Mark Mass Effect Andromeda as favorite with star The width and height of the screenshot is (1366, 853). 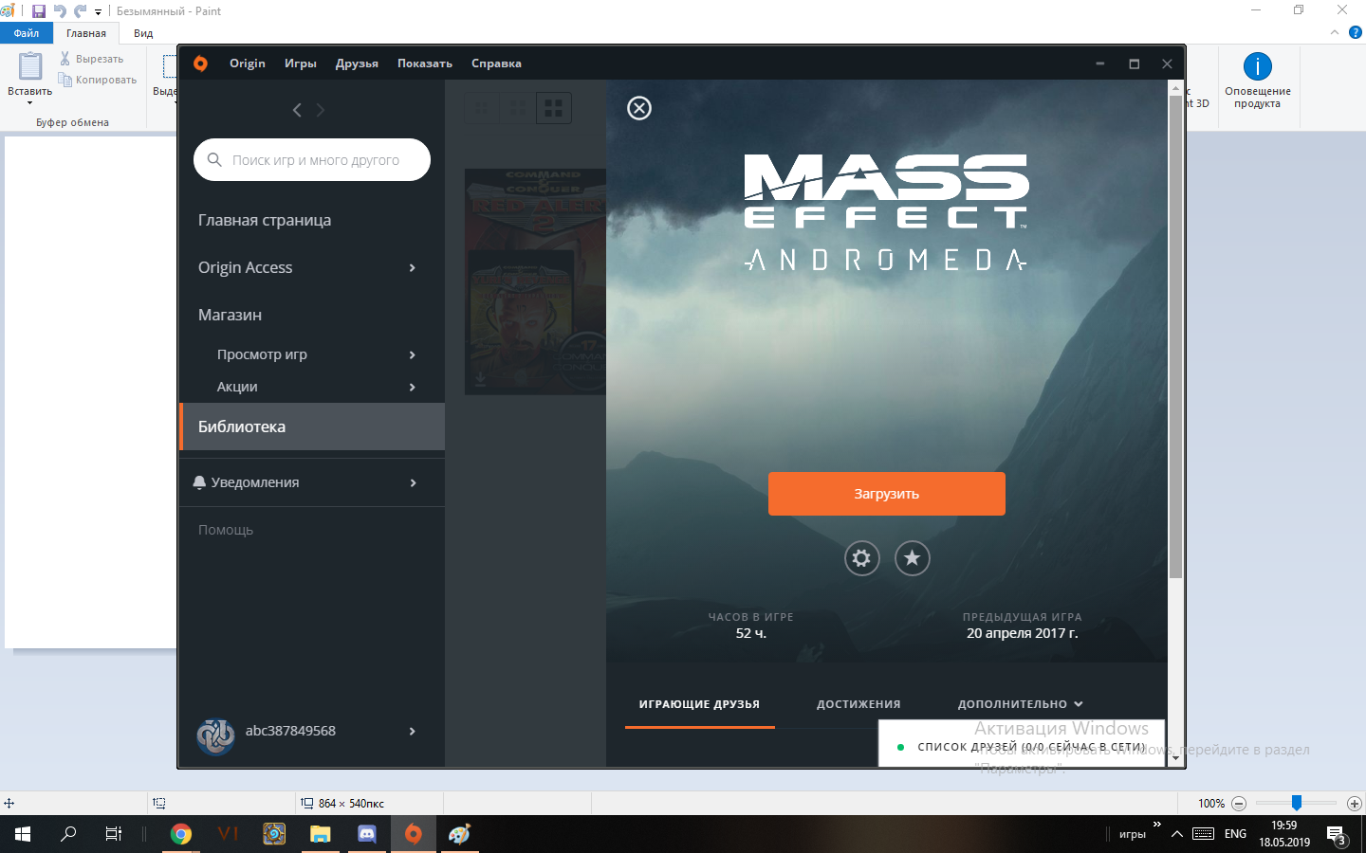(912, 558)
